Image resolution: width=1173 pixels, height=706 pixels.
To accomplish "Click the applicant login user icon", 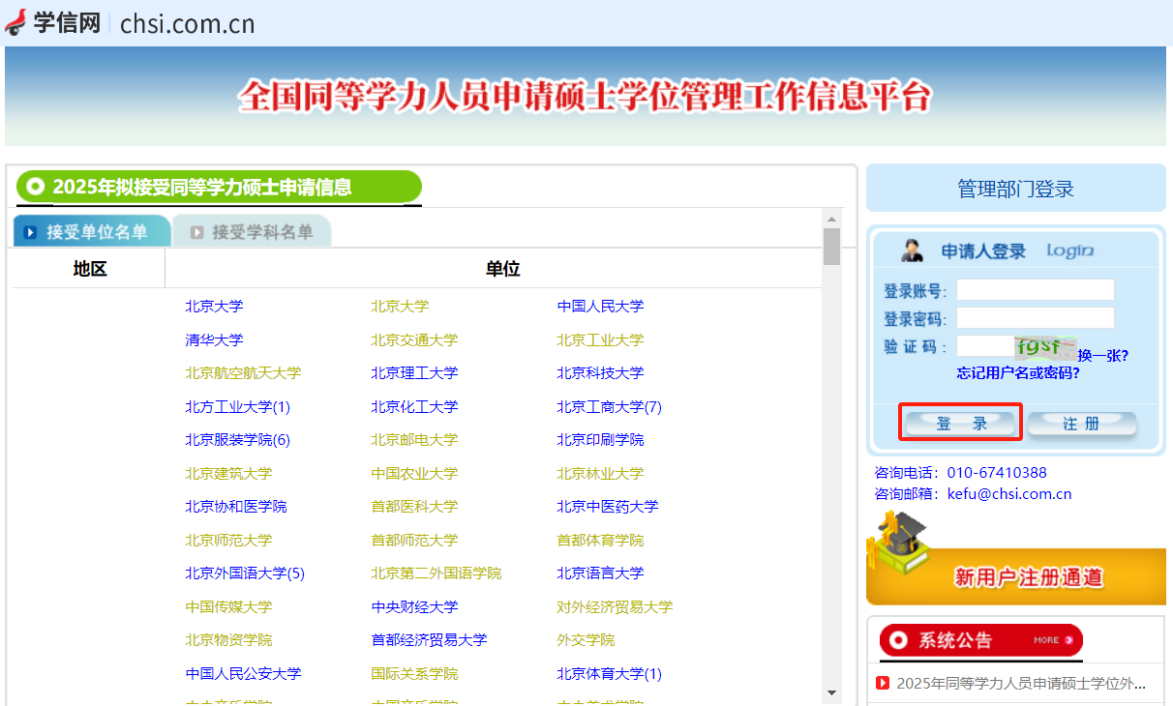I will point(912,250).
